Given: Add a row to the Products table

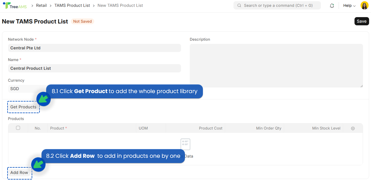Looking at the screenshot, I should click(x=19, y=173).
